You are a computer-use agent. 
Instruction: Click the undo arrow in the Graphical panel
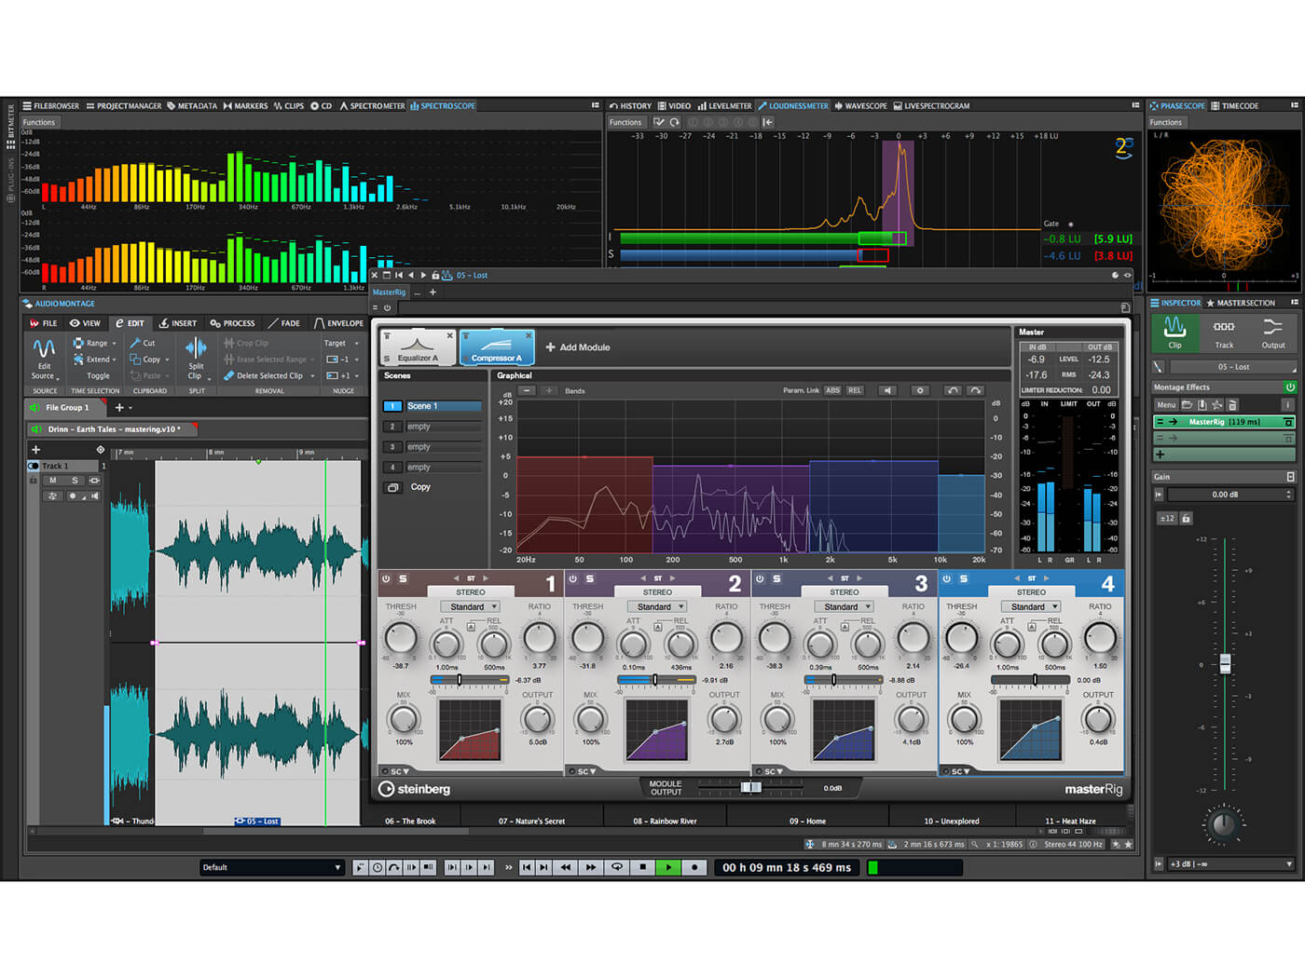(x=954, y=390)
